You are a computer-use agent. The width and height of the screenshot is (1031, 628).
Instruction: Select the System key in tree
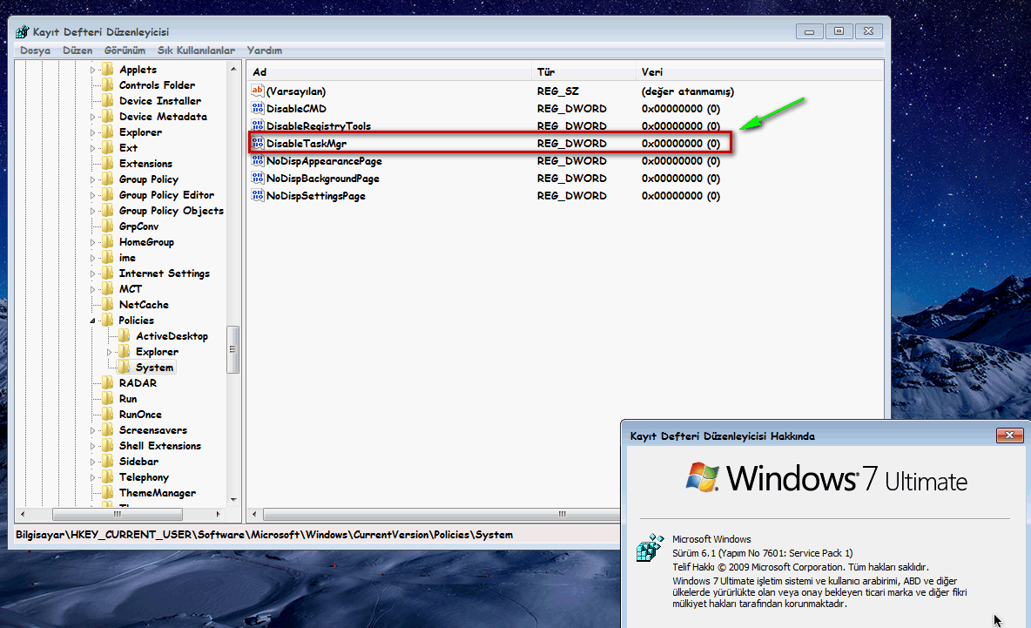154,368
